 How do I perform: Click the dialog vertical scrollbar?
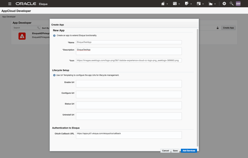pos(197,88)
